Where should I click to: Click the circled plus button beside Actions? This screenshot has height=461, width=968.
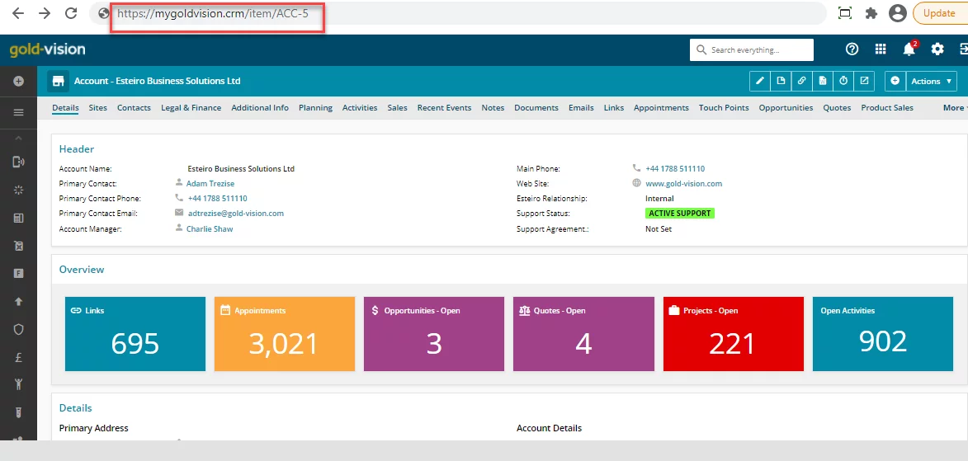tap(895, 81)
